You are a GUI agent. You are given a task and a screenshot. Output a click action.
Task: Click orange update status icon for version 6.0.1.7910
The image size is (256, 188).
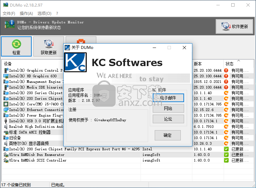click(x=226, y=127)
